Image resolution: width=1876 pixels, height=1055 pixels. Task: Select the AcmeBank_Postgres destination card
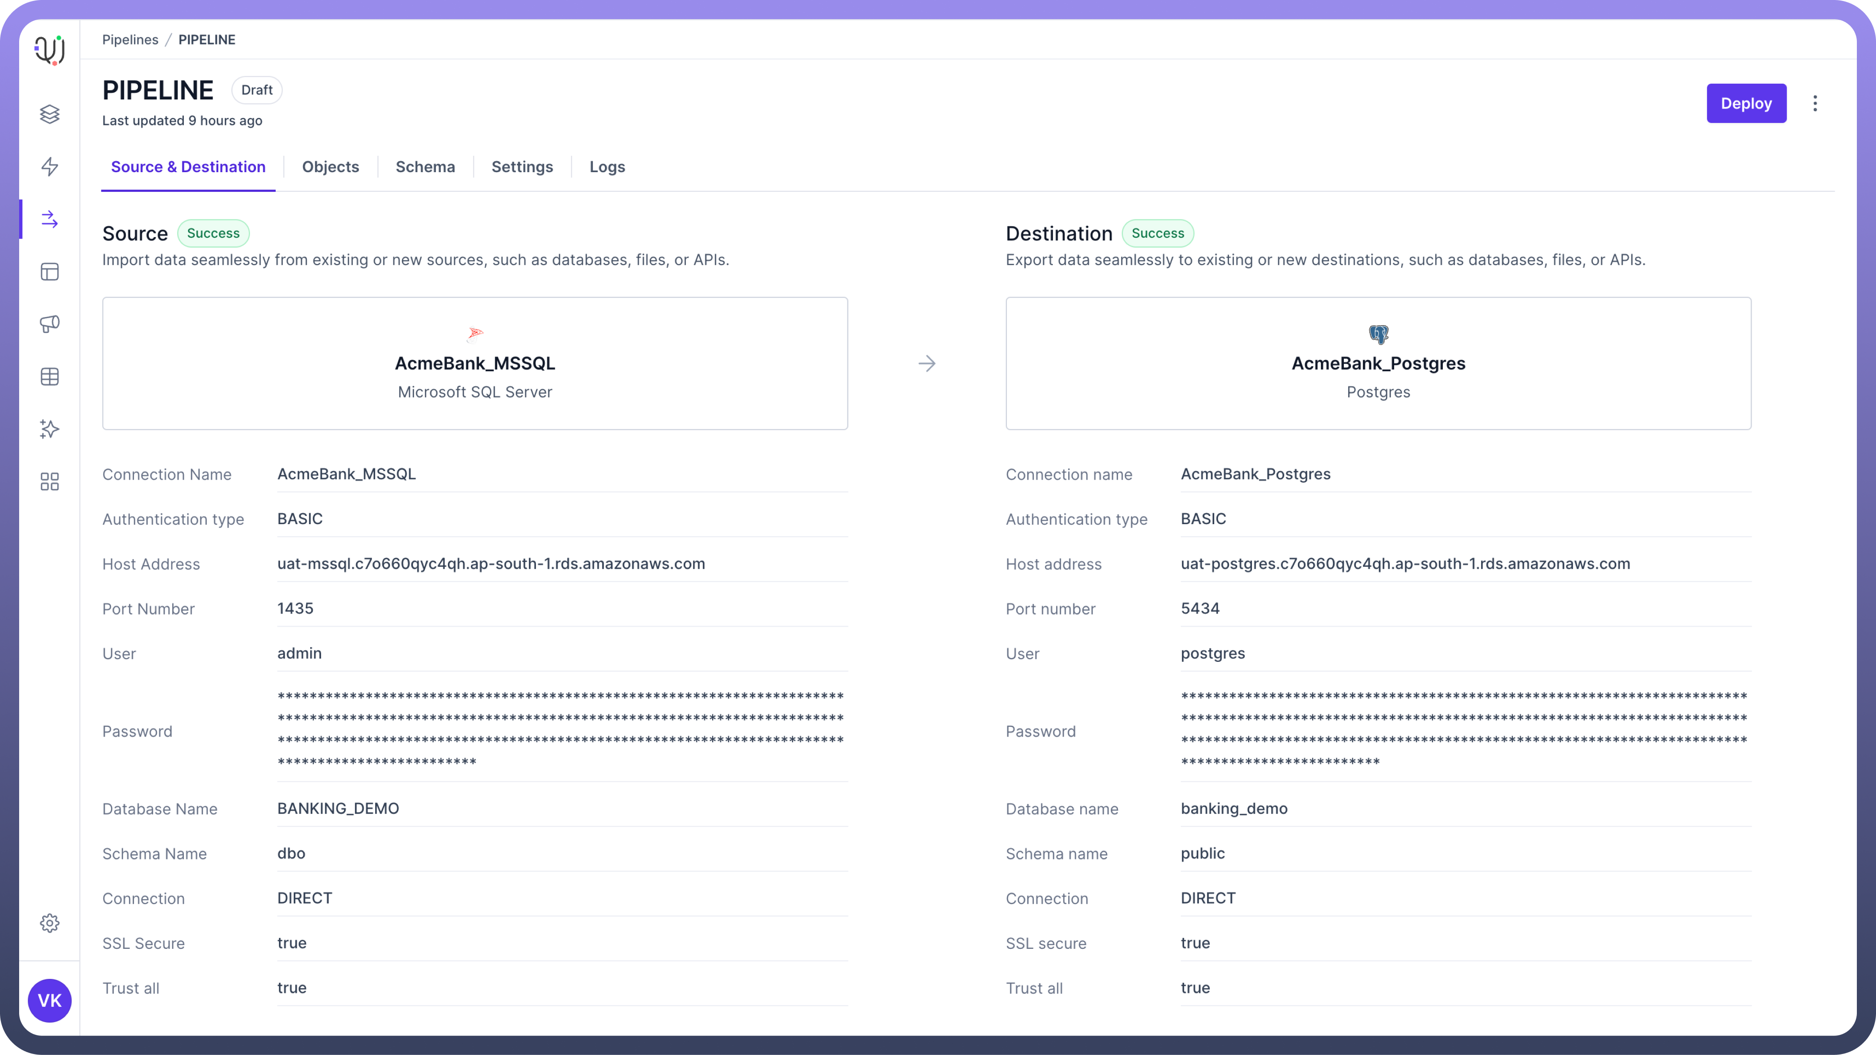coord(1378,363)
